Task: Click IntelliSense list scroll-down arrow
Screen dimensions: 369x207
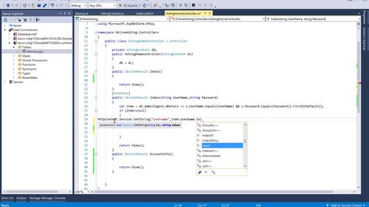Action: pos(245,166)
